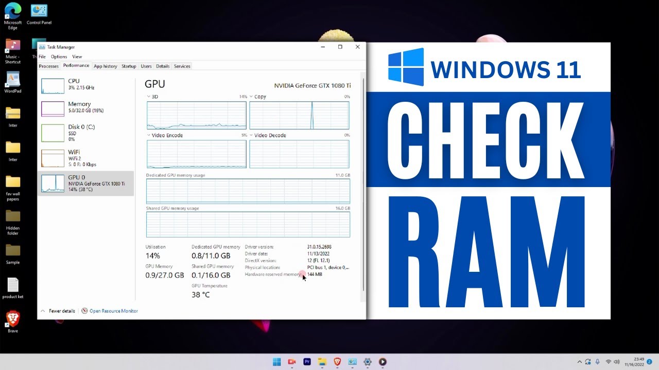
Task: Click hardware reserved memory value 144 MB
Action: (x=315, y=274)
